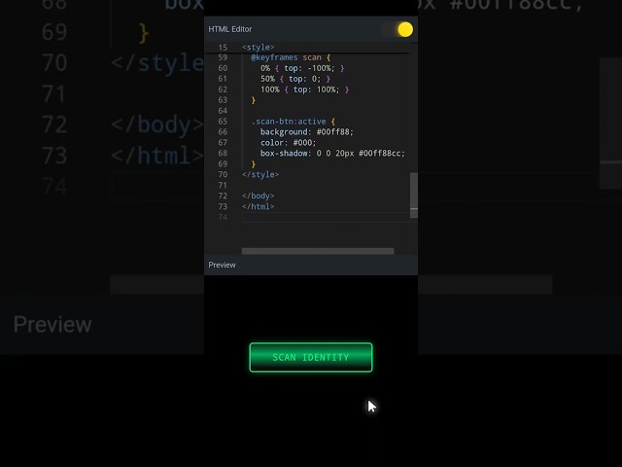The height and width of the screenshot is (467, 622).
Task: Click the empty line 74 in editor
Action: pos(326,217)
